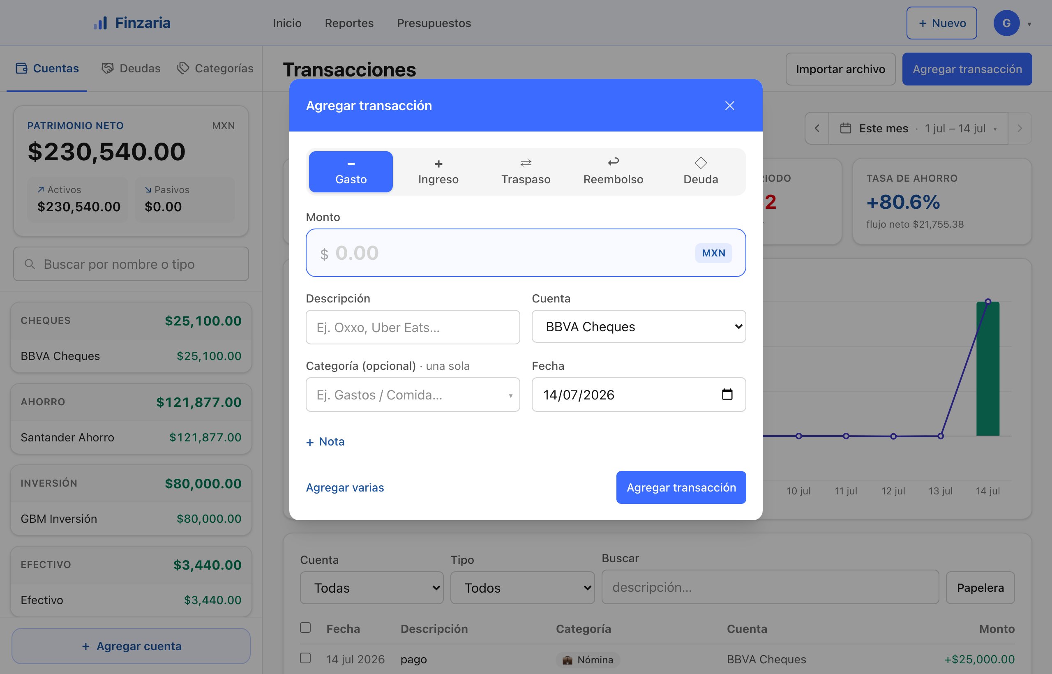Click the MXN currency badge in Monto
Viewport: 1052px width, 674px height.
713,253
